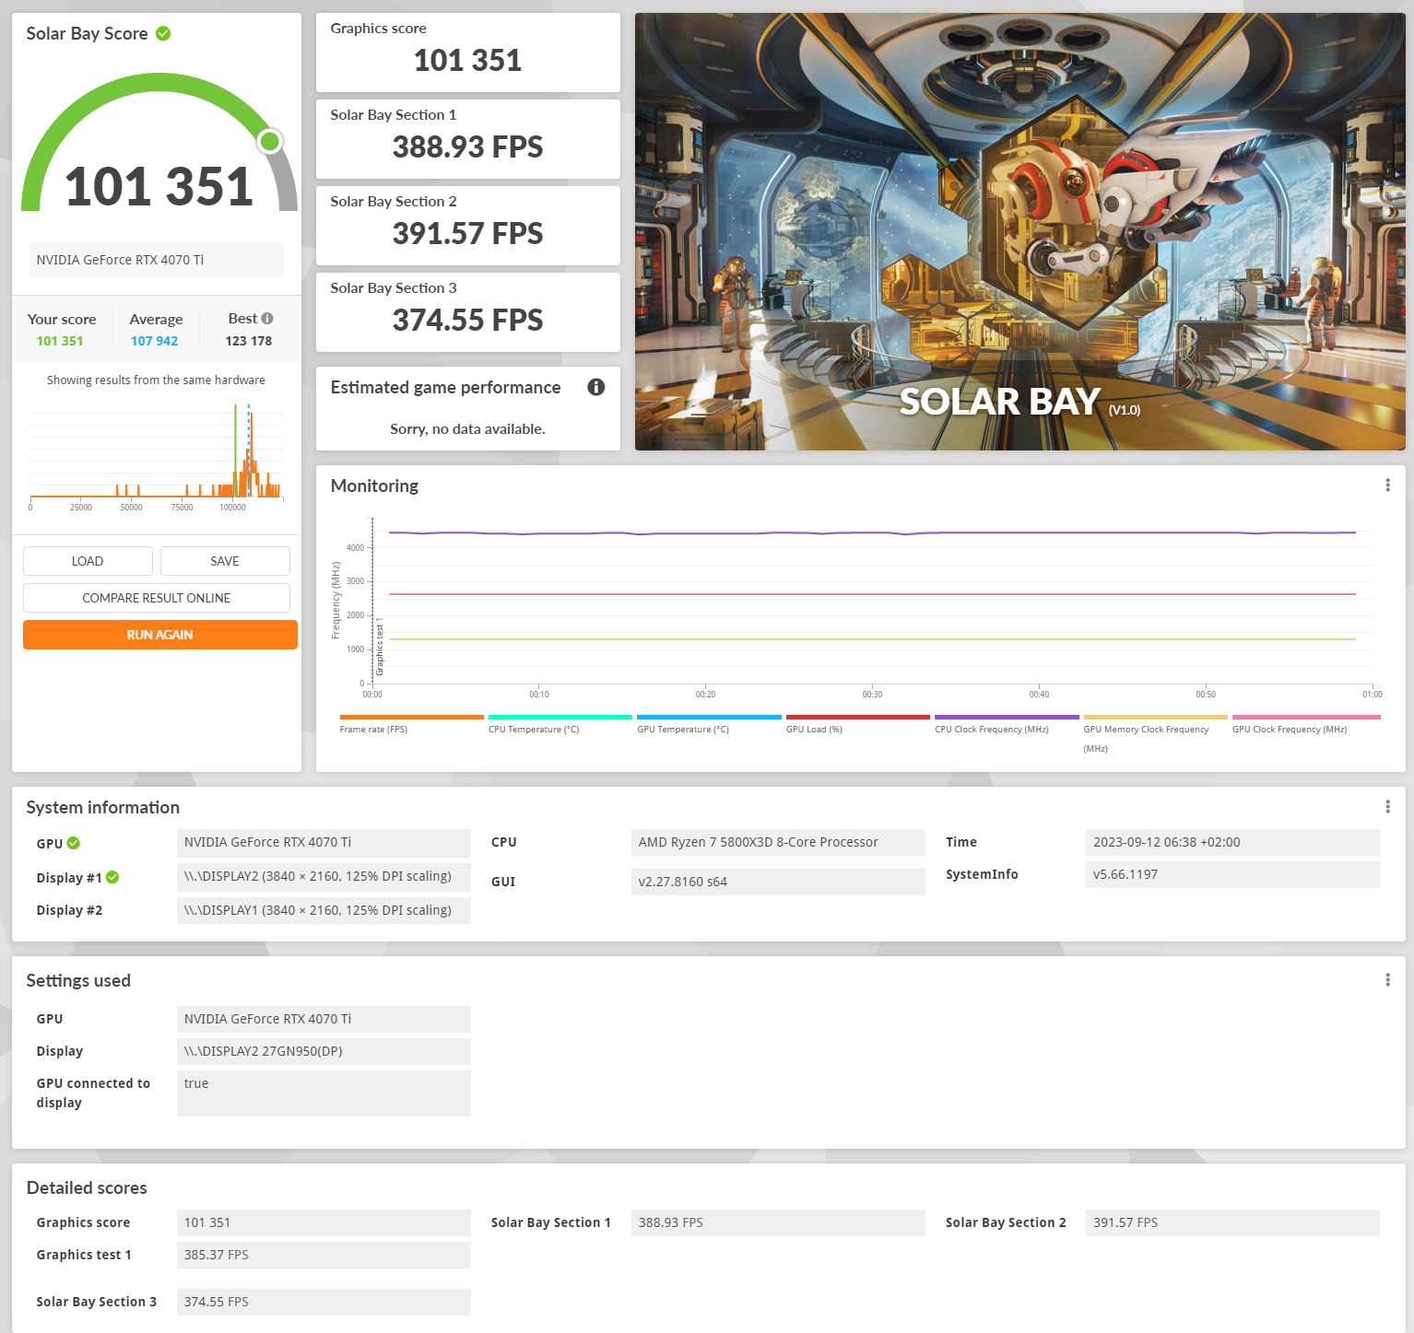Click the Best score value 123 178
1414x1333 pixels.
coord(249,341)
